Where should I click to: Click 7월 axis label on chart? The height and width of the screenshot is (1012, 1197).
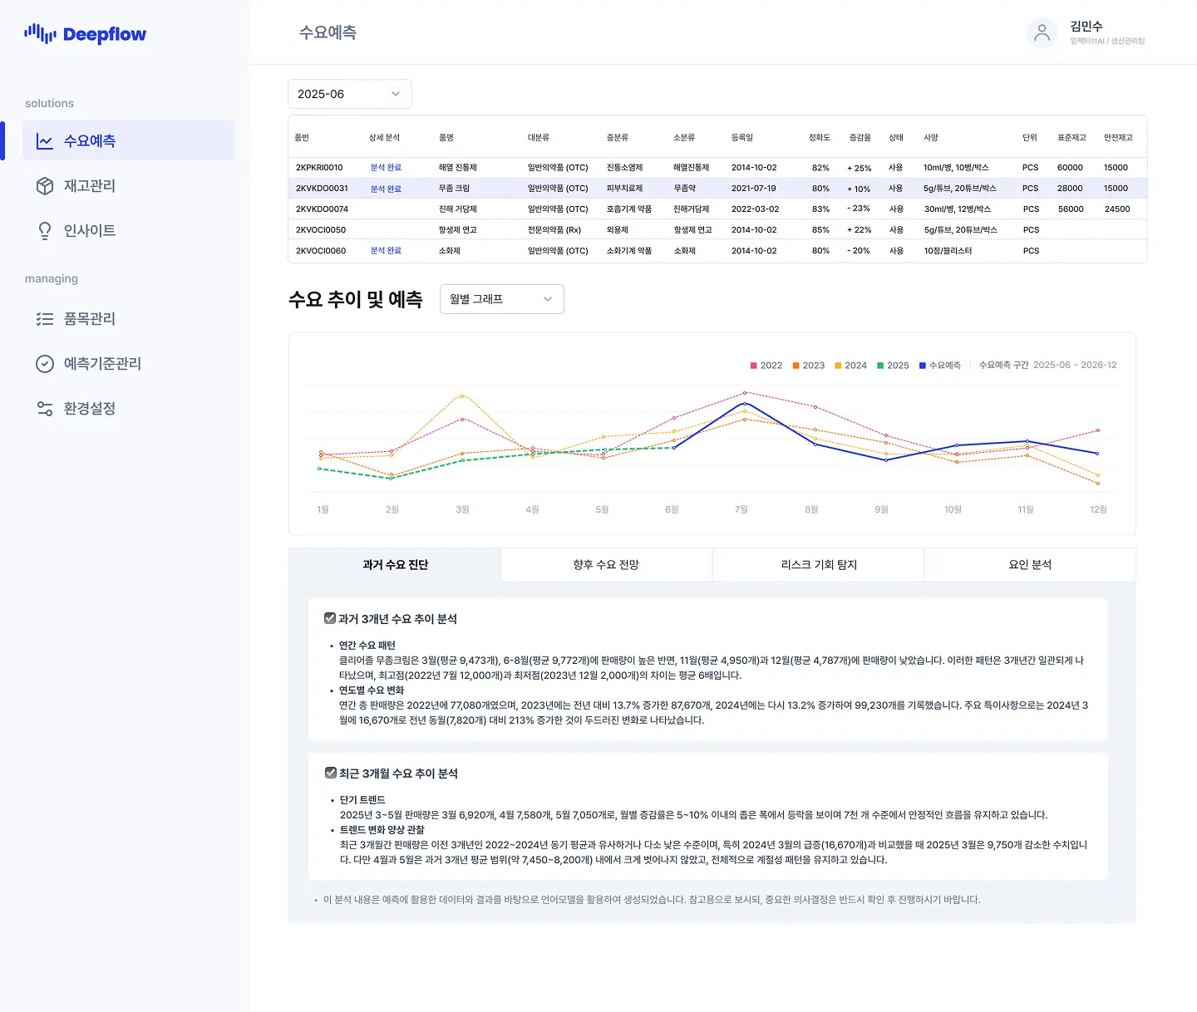(x=741, y=509)
